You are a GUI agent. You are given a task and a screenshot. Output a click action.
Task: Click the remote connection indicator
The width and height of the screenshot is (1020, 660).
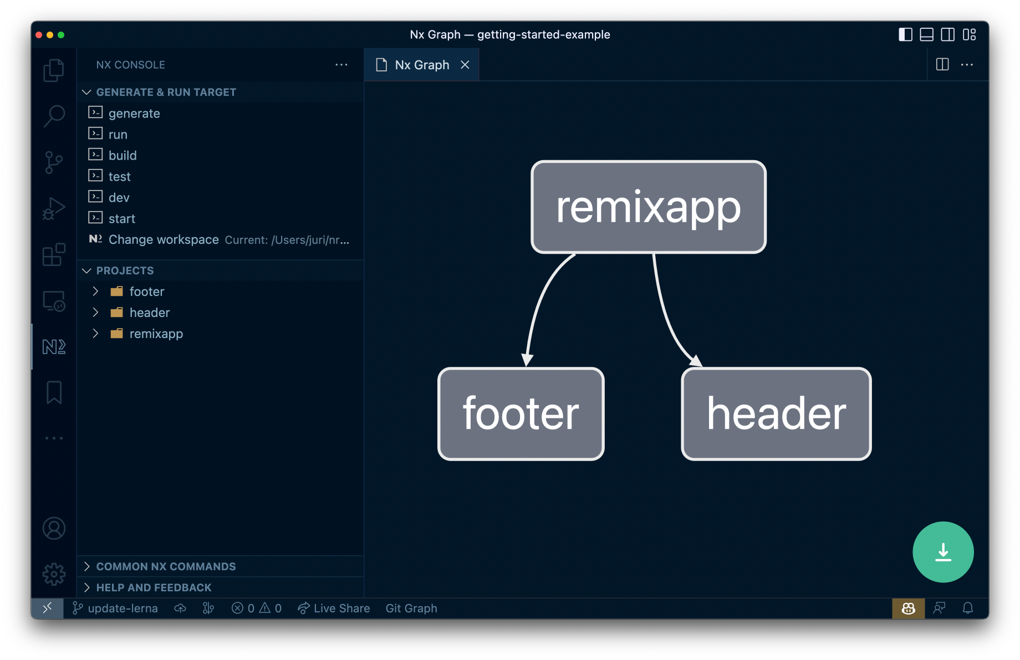coord(48,608)
